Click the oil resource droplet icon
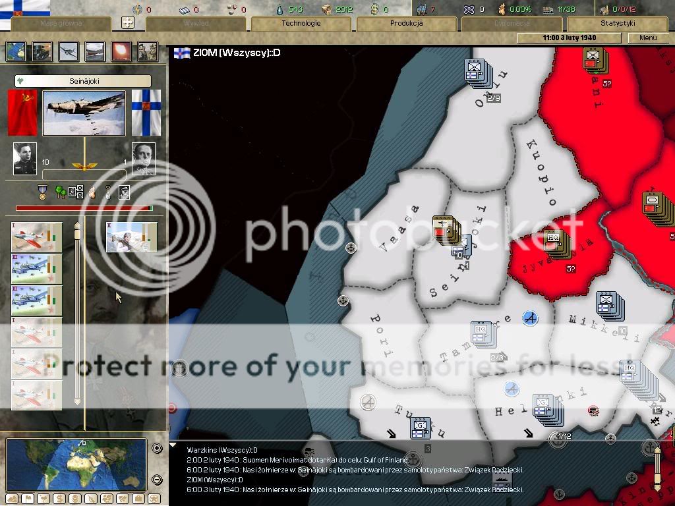 [281, 9]
